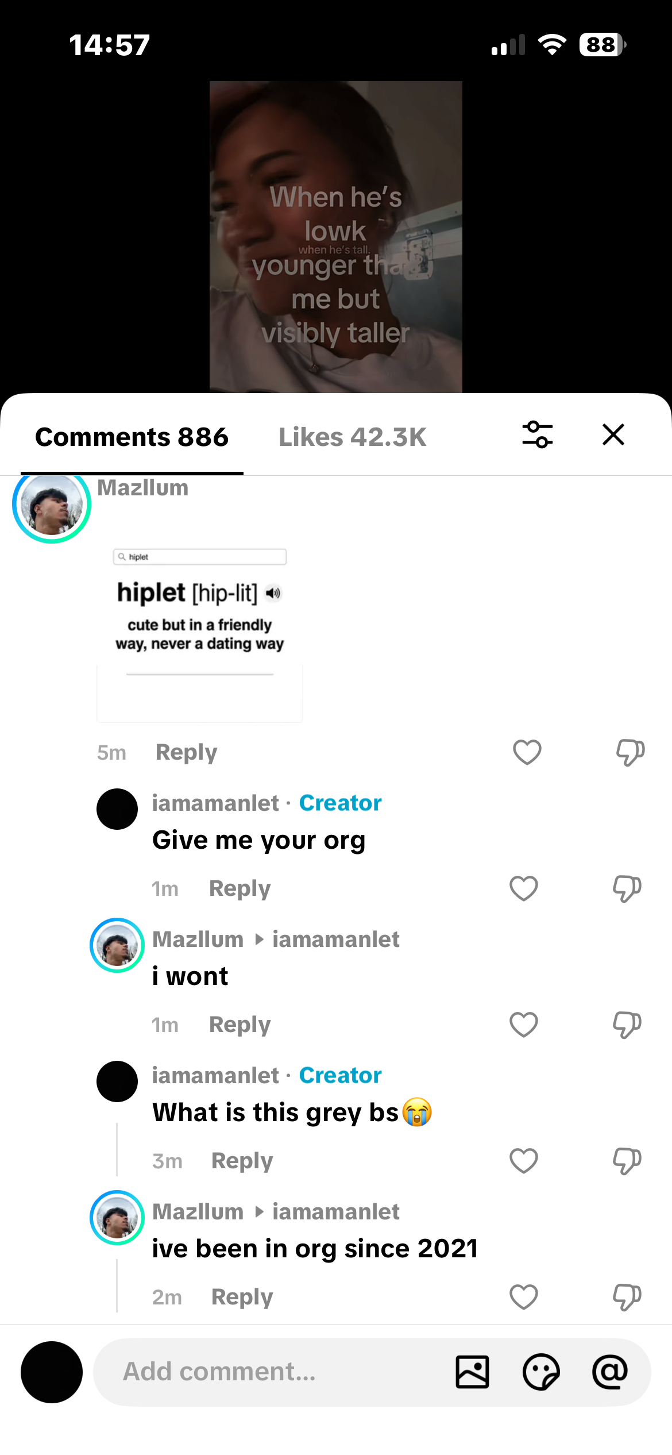Screen dimensions: 672x1455
Task: Dislike the 'i wont' reply
Action: (627, 1025)
